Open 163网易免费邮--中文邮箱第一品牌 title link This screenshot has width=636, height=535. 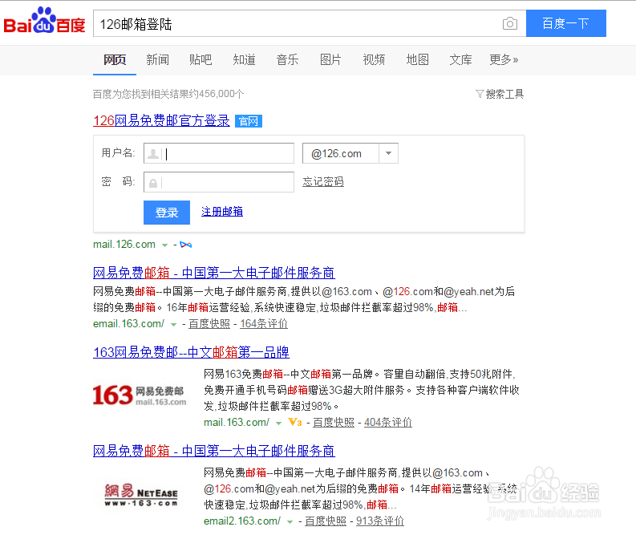191,351
